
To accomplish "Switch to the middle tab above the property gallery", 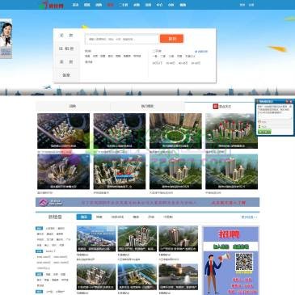I will pos(147,107).
